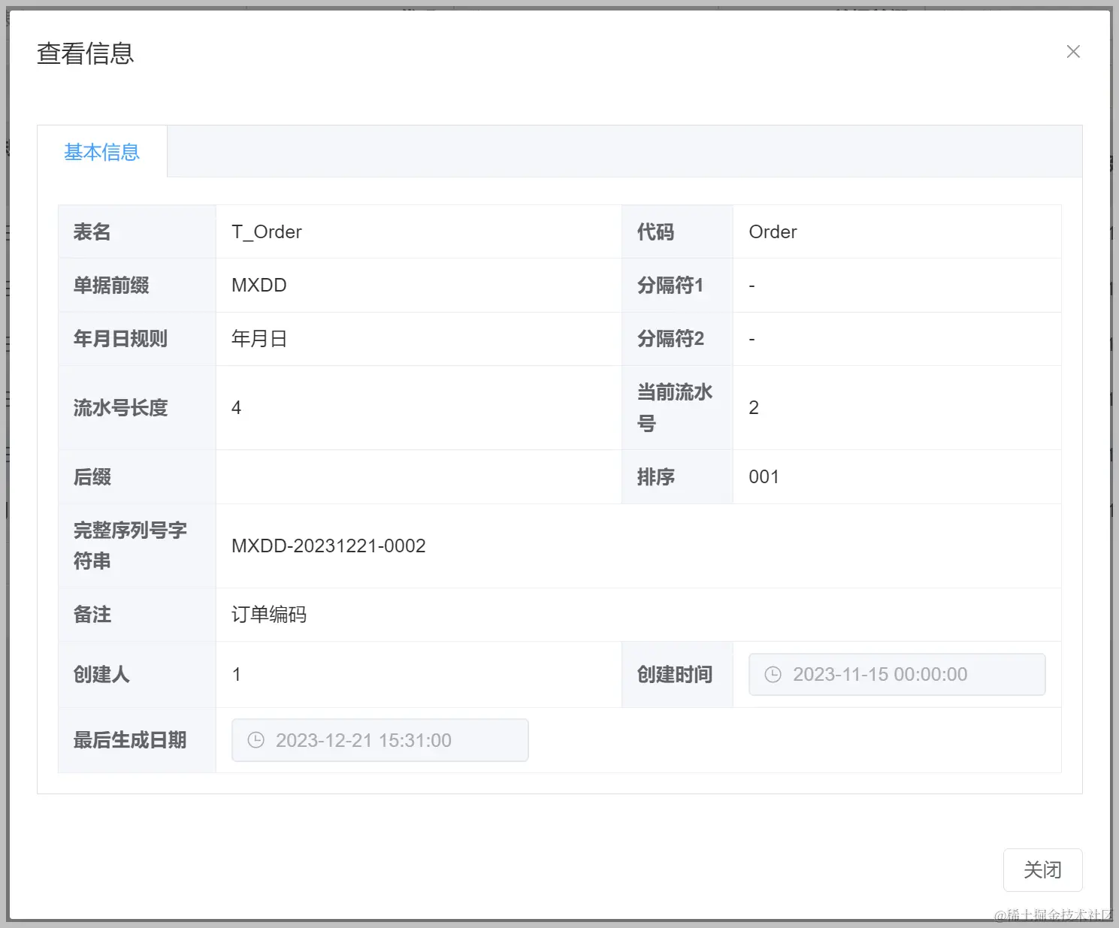
Task: Click the 完整序列号字符串 label cell
Action: pyautogui.click(x=137, y=546)
